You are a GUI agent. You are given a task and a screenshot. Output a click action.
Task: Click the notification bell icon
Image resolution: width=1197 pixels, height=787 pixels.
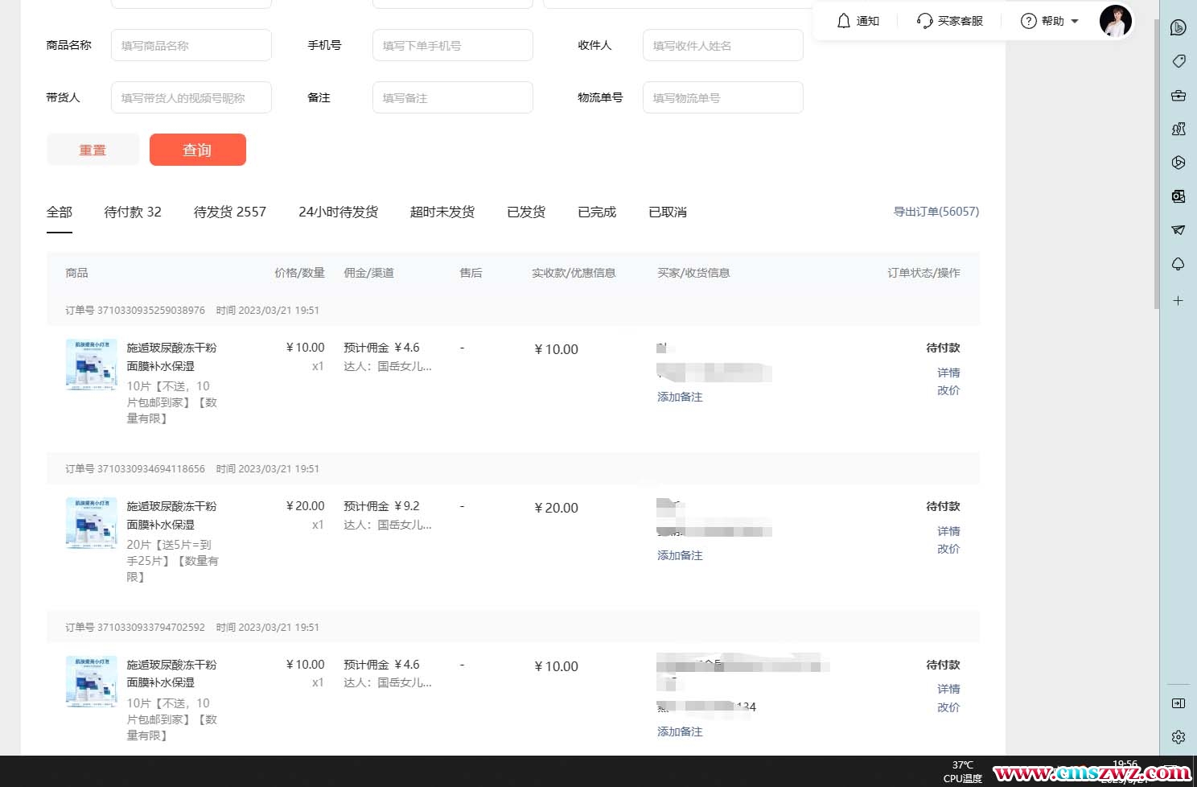pos(844,21)
